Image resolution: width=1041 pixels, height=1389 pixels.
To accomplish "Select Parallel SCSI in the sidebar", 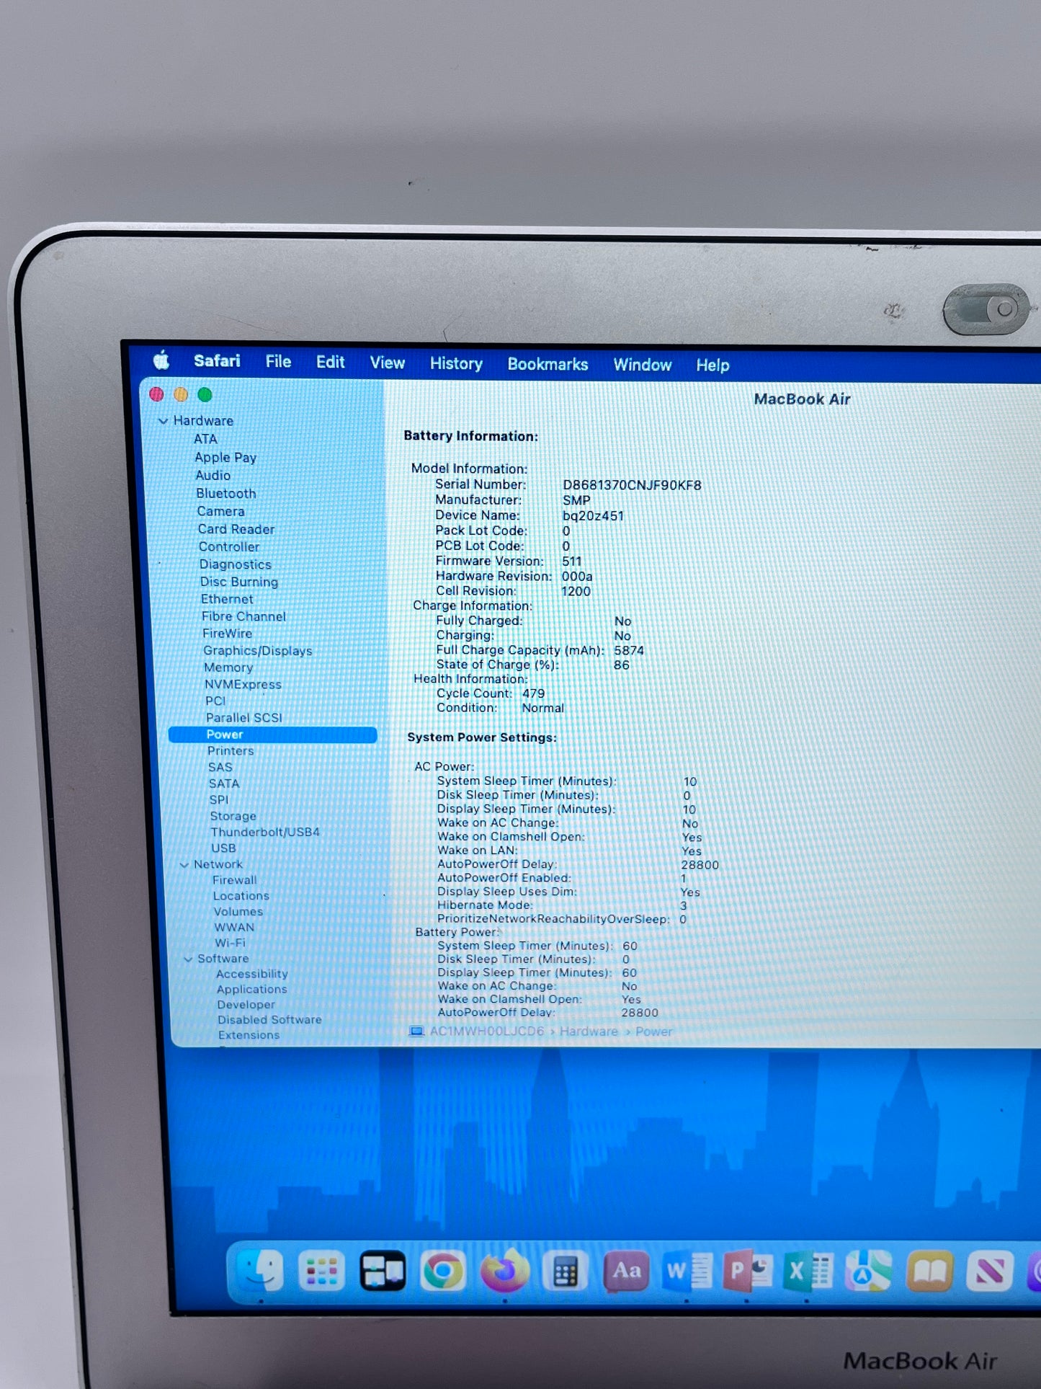I will [x=244, y=718].
